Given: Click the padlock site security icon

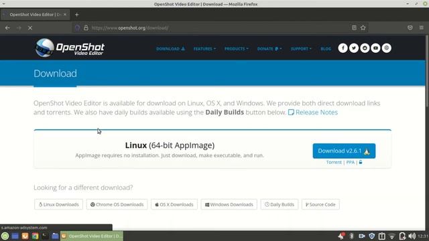Looking at the screenshot, I should [x=86, y=28].
